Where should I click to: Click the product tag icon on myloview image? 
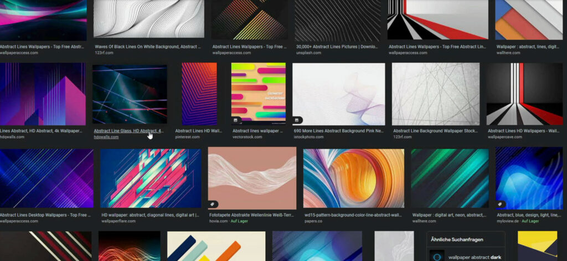click(x=500, y=204)
